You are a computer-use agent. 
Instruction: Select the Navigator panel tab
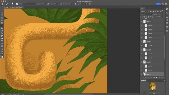click(x=143, y=80)
